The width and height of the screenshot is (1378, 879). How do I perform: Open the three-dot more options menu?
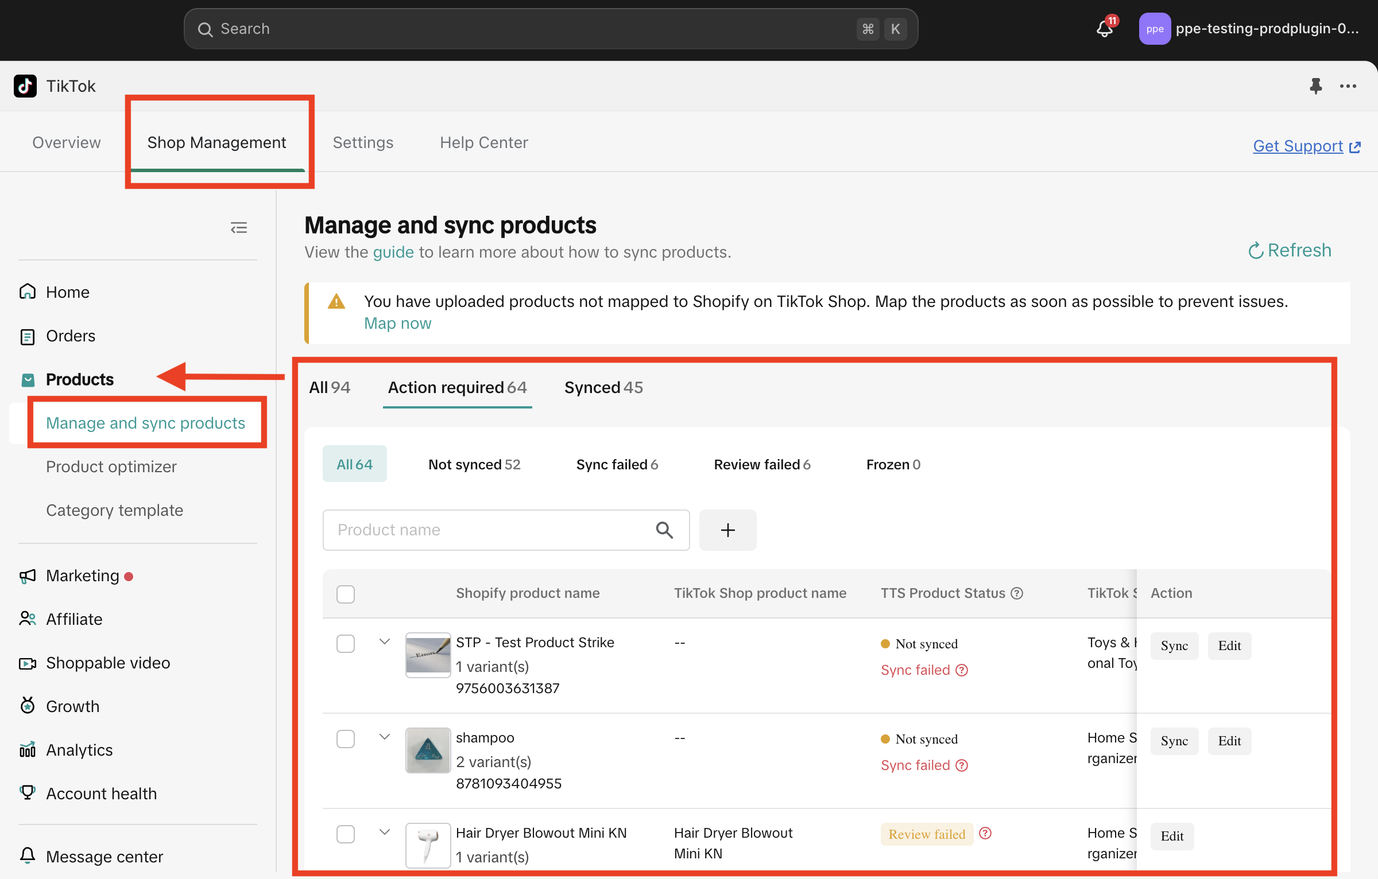[x=1348, y=86]
